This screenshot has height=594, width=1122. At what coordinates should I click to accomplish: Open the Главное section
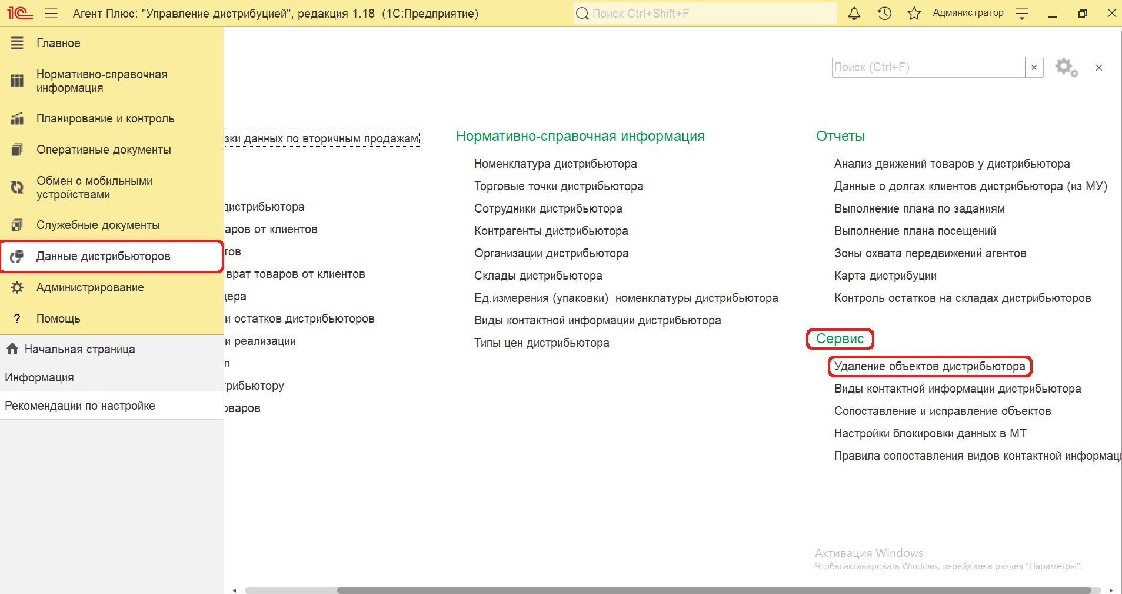click(112, 43)
